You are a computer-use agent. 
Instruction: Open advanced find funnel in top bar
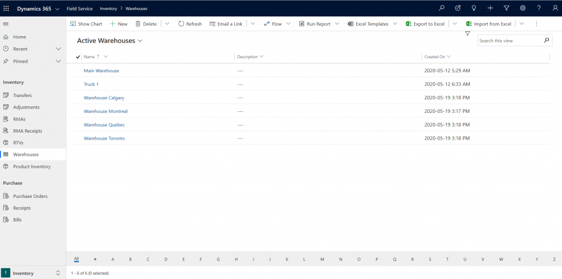point(507,8)
